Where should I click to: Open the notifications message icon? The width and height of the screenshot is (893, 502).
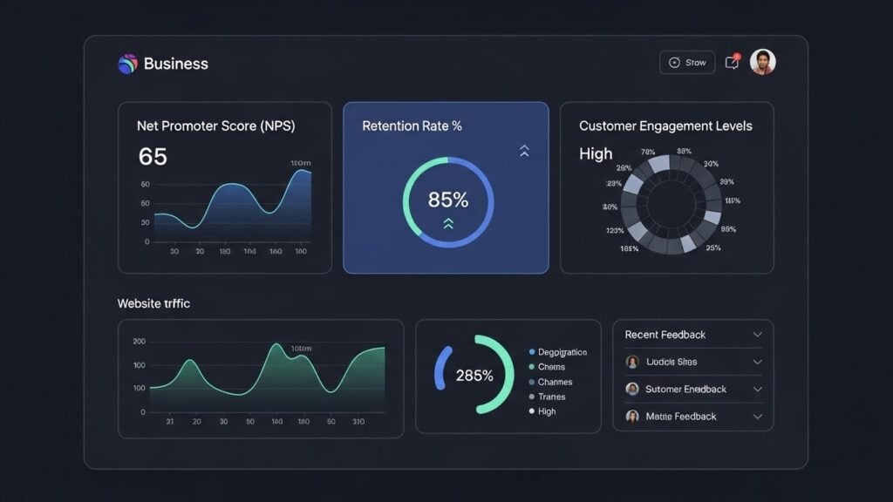(733, 61)
